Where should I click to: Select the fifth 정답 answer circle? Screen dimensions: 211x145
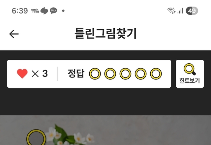(x=156, y=74)
